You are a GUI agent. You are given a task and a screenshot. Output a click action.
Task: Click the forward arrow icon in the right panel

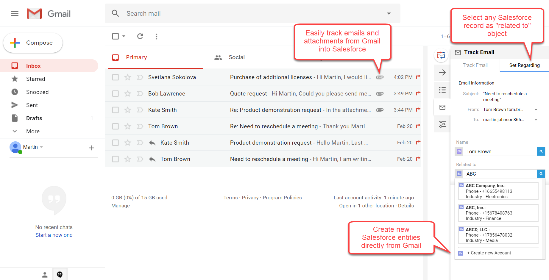(x=442, y=73)
